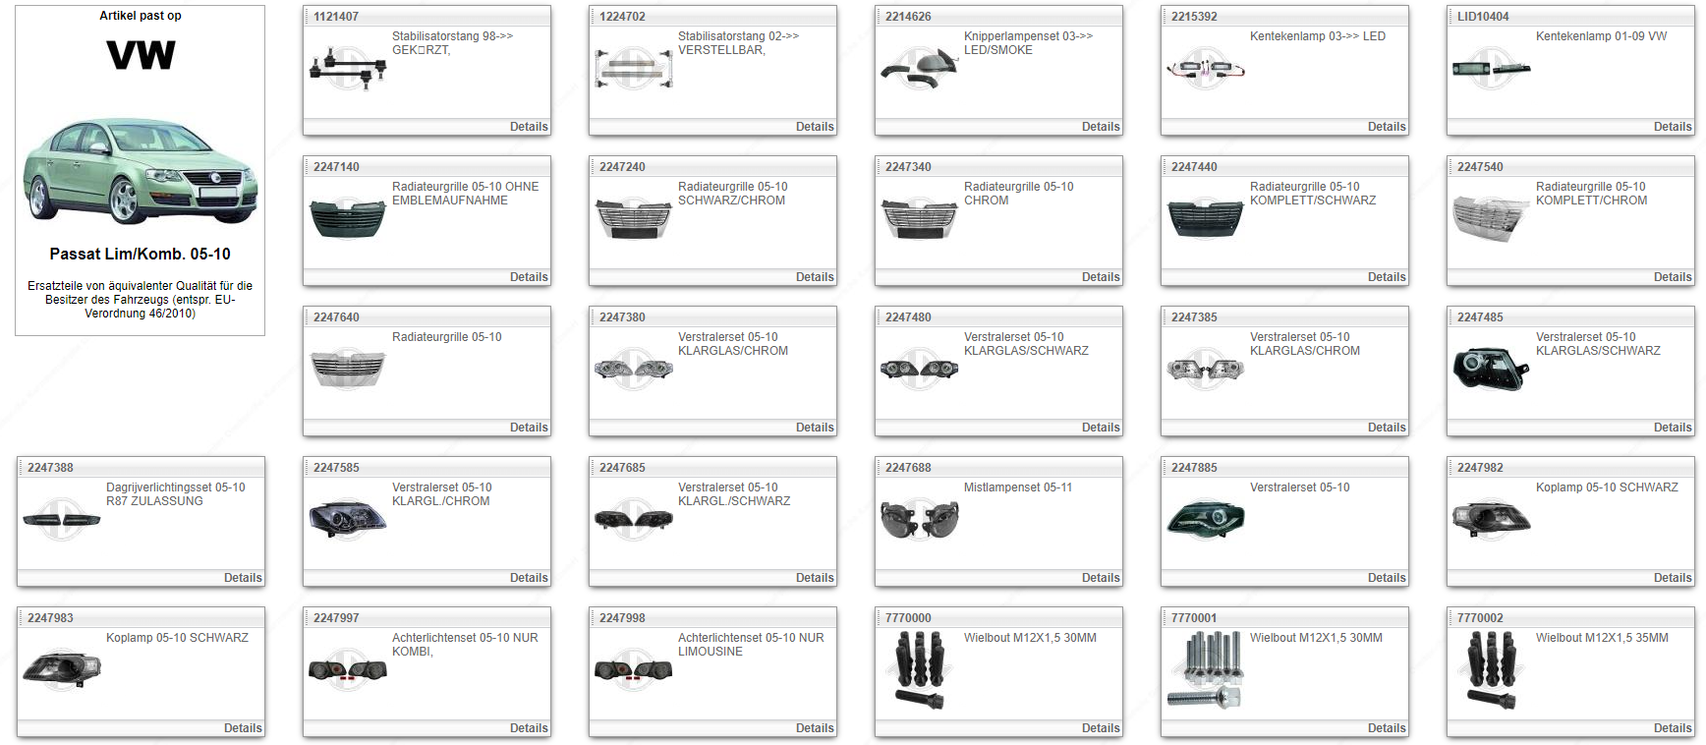Screen dimensions: 1706x745
Task: Select article number 2247885 header
Action: (1194, 468)
